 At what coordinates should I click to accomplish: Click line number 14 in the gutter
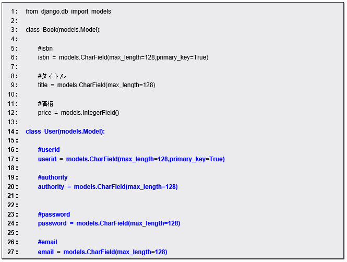click(13, 132)
